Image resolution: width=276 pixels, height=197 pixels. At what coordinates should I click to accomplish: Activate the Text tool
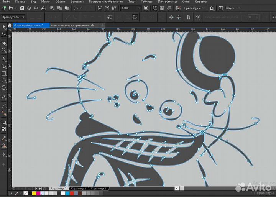point(4,97)
